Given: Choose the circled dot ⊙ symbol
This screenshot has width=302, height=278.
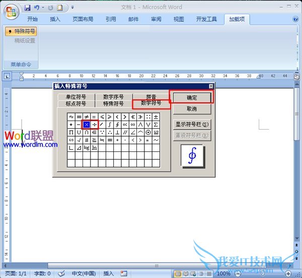Looking at the screenshot, I should pos(148,132).
